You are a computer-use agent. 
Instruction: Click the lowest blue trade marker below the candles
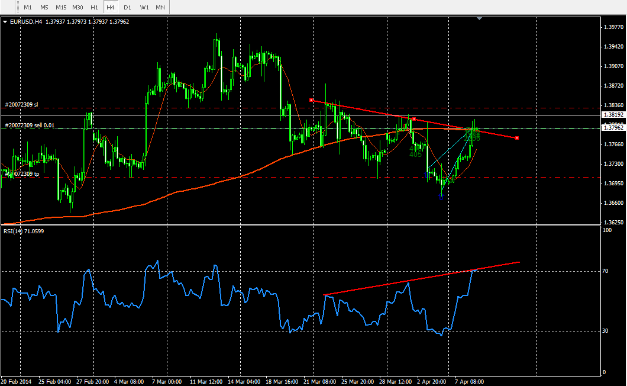441,196
